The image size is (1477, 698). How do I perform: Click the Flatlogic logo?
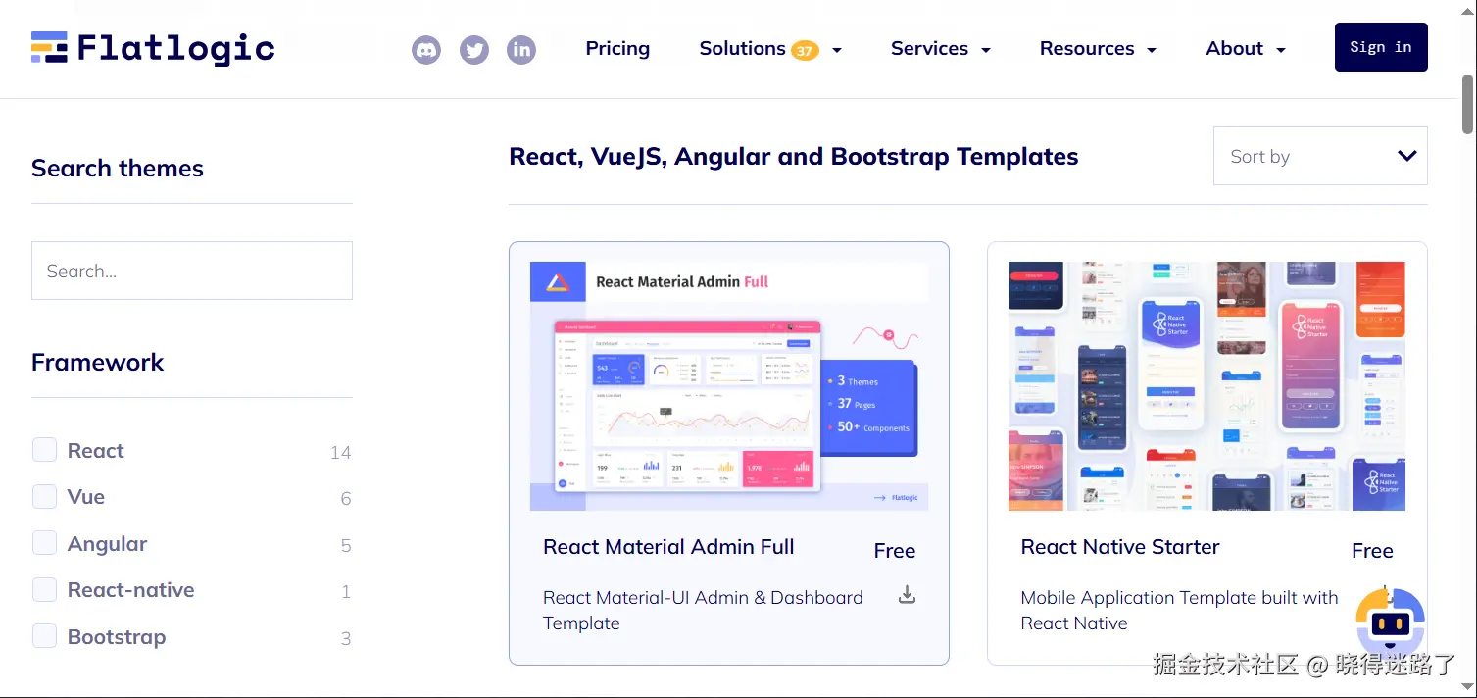[153, 48]
